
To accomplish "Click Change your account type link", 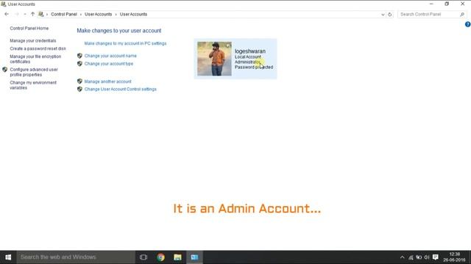I will tap(108, 64).
